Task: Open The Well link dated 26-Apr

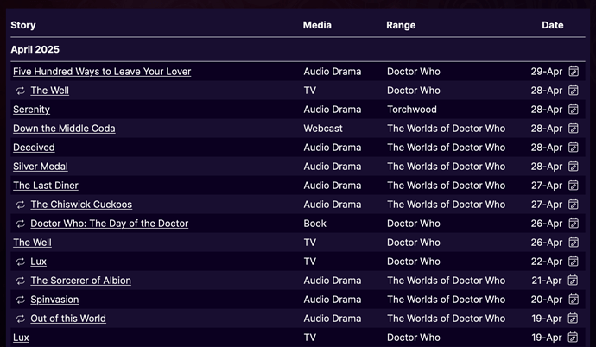Action: pyautogui.click(x=32, y=243)
